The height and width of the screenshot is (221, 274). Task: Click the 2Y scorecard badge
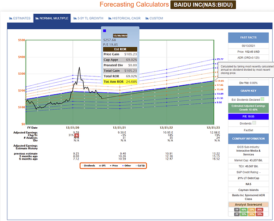pyautogui.click(x=237, y=214)
